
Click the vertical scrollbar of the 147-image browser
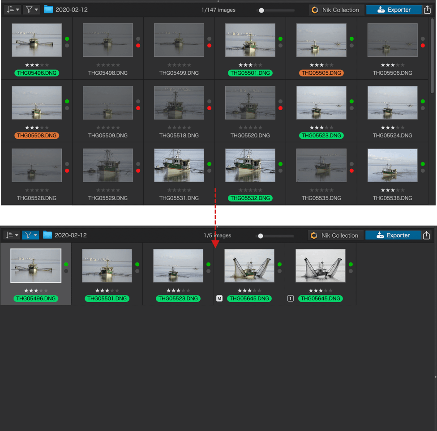(x=432, y=55)
